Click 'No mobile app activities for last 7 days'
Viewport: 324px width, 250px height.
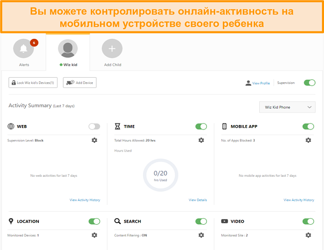click(268, 176)
